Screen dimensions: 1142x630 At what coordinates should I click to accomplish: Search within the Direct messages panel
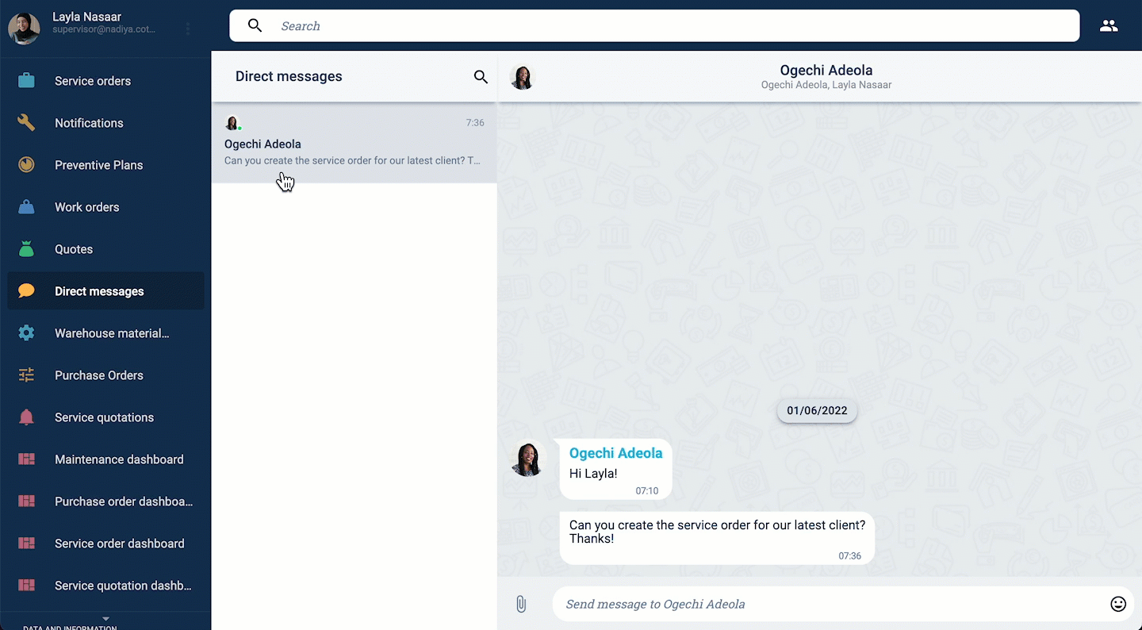tap(481, 77)
